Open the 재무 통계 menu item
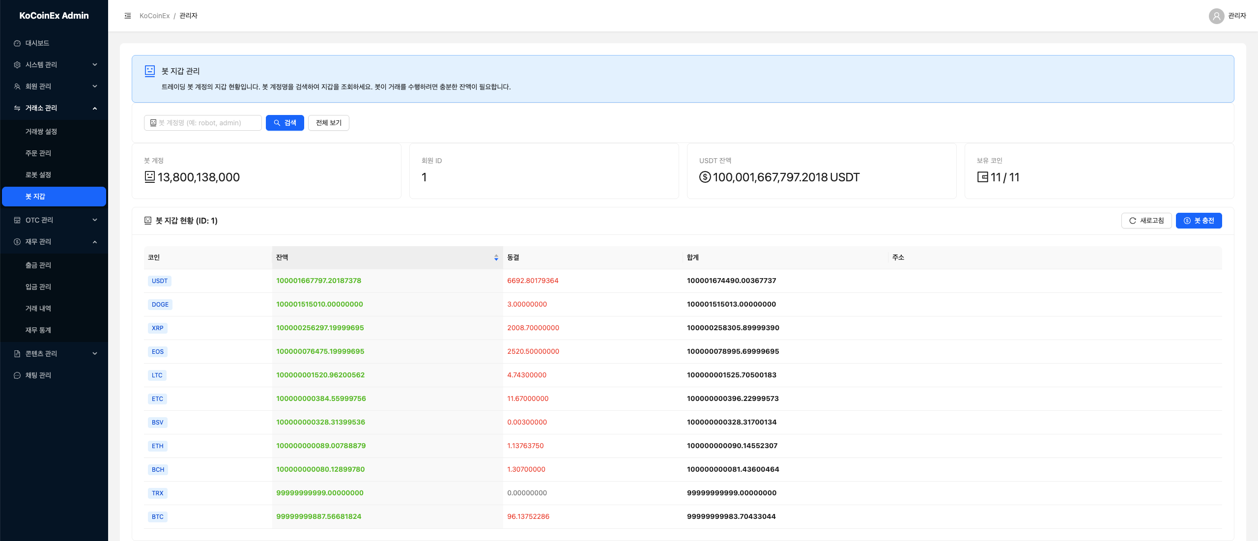The image size is (1258, 541). [x=54, y=330]
